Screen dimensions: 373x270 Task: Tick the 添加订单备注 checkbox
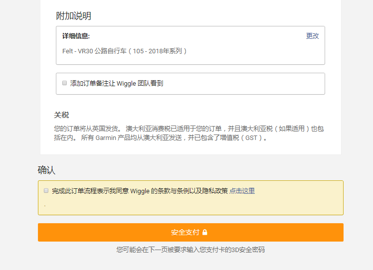click(64, 83)
